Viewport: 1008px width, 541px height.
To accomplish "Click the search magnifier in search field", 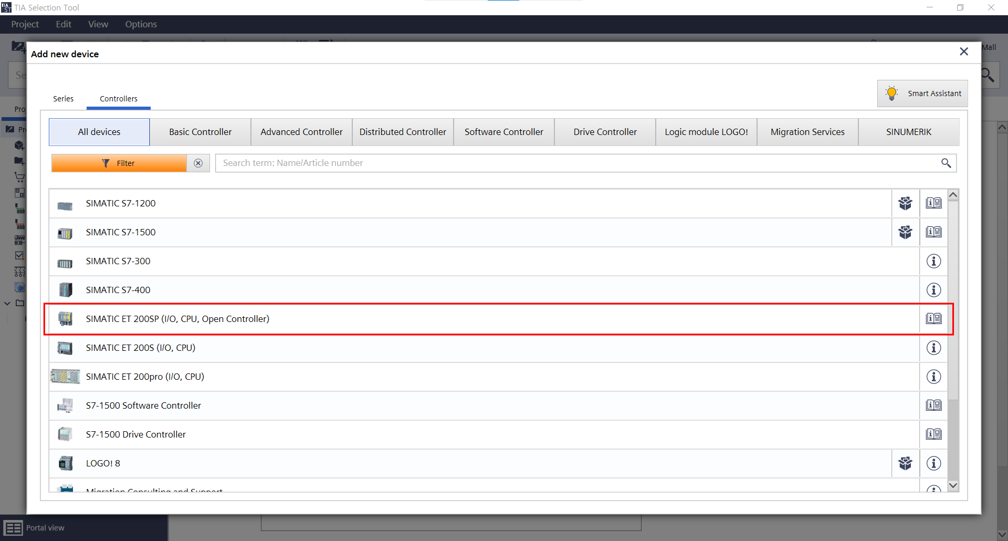I will (946, 163).
